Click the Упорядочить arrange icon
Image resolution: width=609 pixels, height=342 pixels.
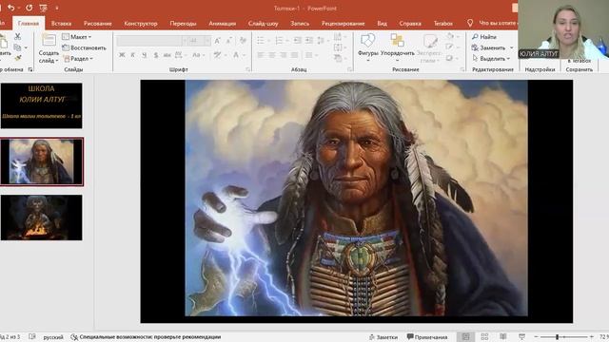pyautogui.click(x=398, y=40)
